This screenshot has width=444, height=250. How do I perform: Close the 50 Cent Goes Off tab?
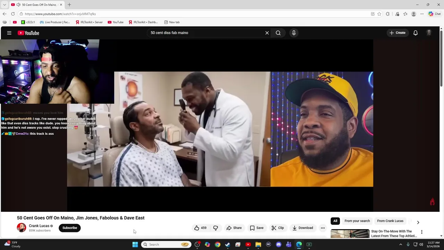tap(61, 5)
